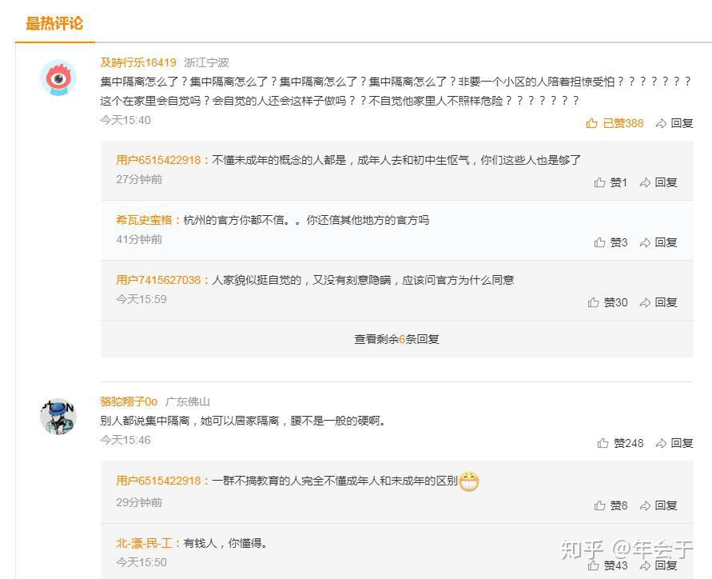
Task: Open 希瓦史蛮格's user profile
Action: (x=145, y=221)
